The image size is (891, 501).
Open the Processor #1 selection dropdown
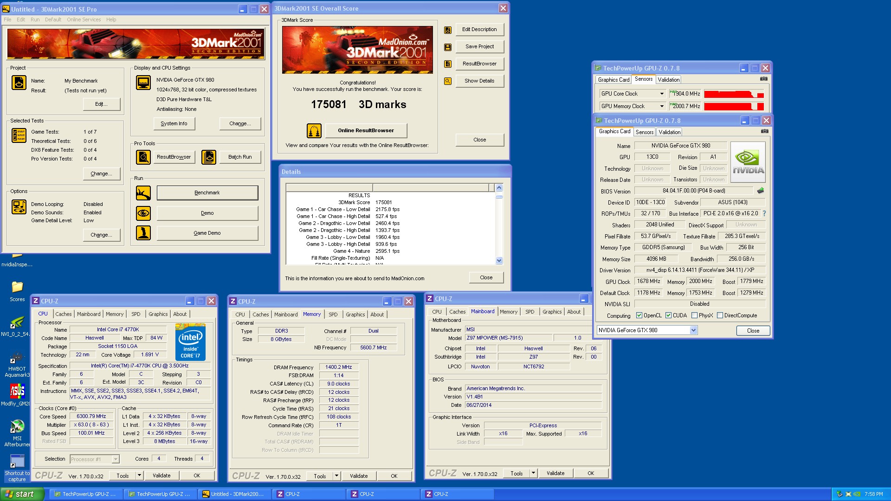(116, 459)
